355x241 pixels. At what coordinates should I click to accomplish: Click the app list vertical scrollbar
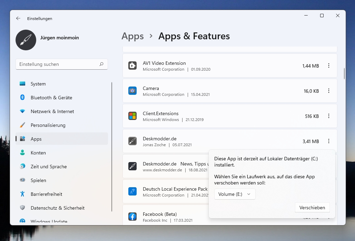click(x=344, y=74)
